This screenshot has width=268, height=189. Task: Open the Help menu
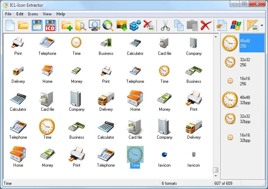click(61, 14)
